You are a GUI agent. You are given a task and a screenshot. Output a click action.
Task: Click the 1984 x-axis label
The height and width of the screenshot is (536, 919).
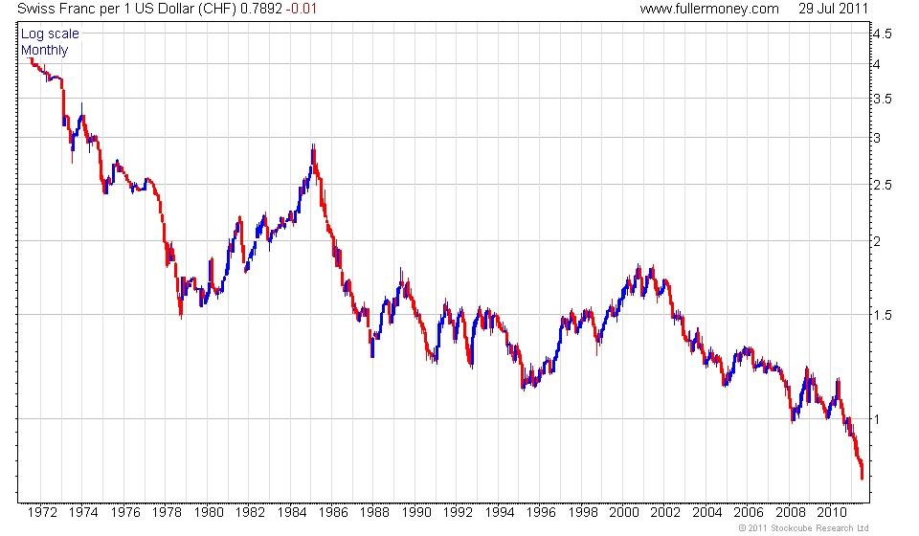tap(292, 512)
